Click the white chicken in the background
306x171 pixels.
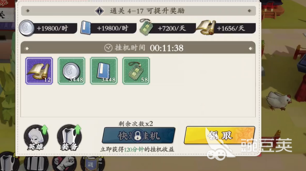[279, 101]
